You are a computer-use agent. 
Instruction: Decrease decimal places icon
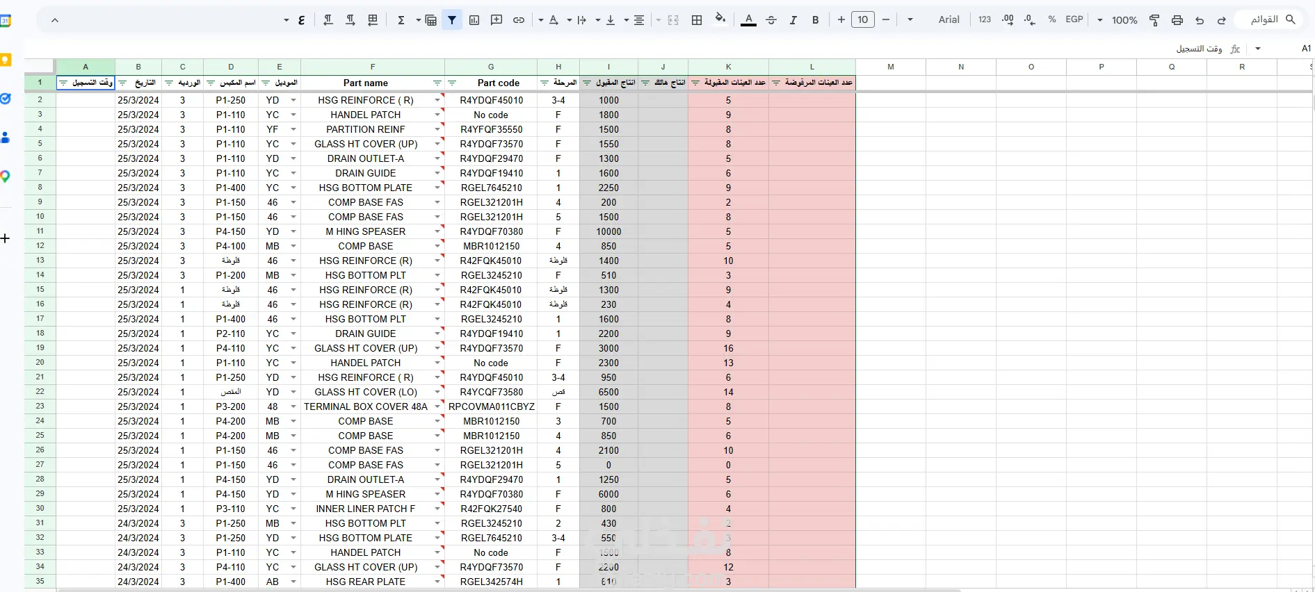(1030, 20)
